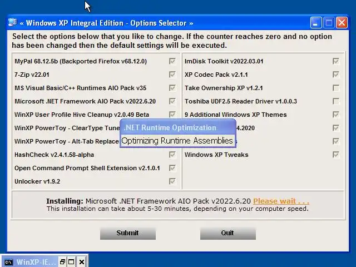Click the Installing: status label
356x267 pixels.
point(65,201)
